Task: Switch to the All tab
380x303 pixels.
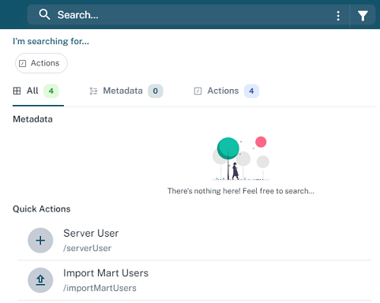Action: click(38, 92)
